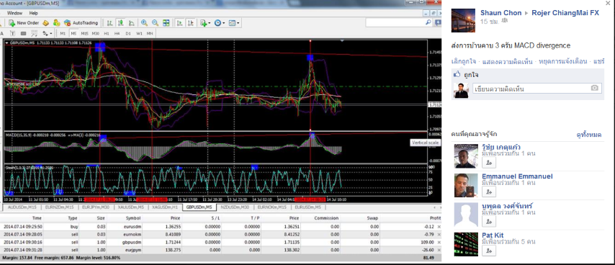This screenshot has width=615, height=265.
Task: Select the M15 timeframe button
Action: (x=84, y=34)
